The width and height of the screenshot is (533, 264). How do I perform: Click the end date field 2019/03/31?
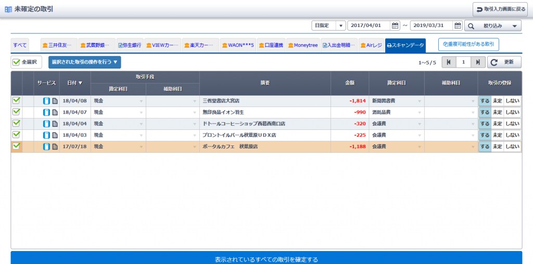pyautogui.click(x=432, y=25)
